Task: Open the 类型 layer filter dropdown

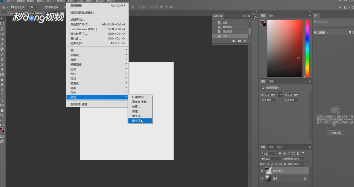Action: tap(268, 154)
